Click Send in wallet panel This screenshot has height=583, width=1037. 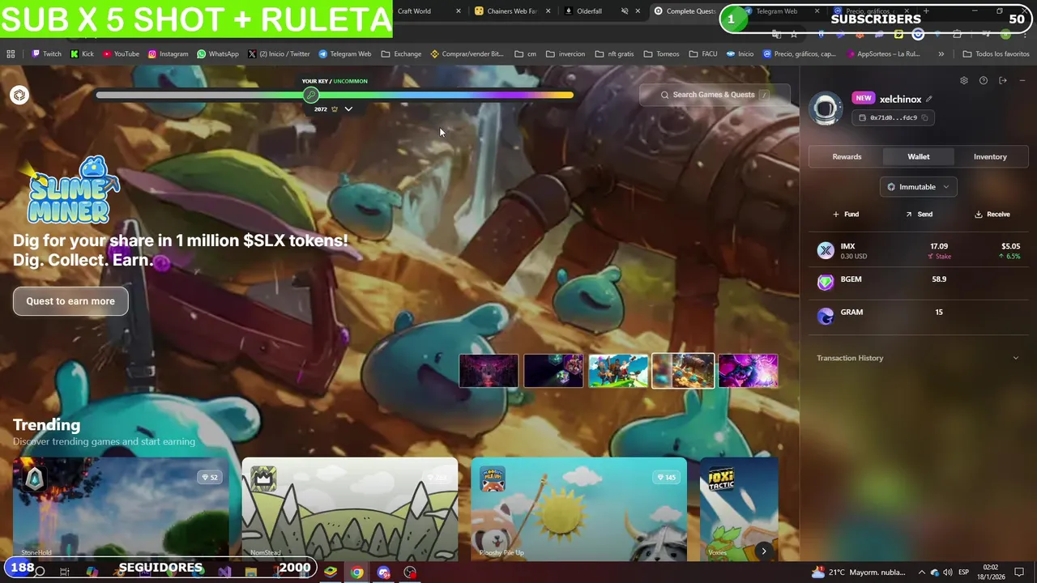coord(919,215)
